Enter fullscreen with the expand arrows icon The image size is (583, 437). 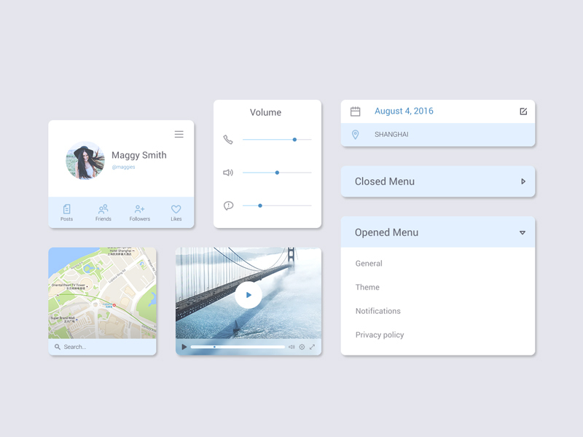coord(311,347)
